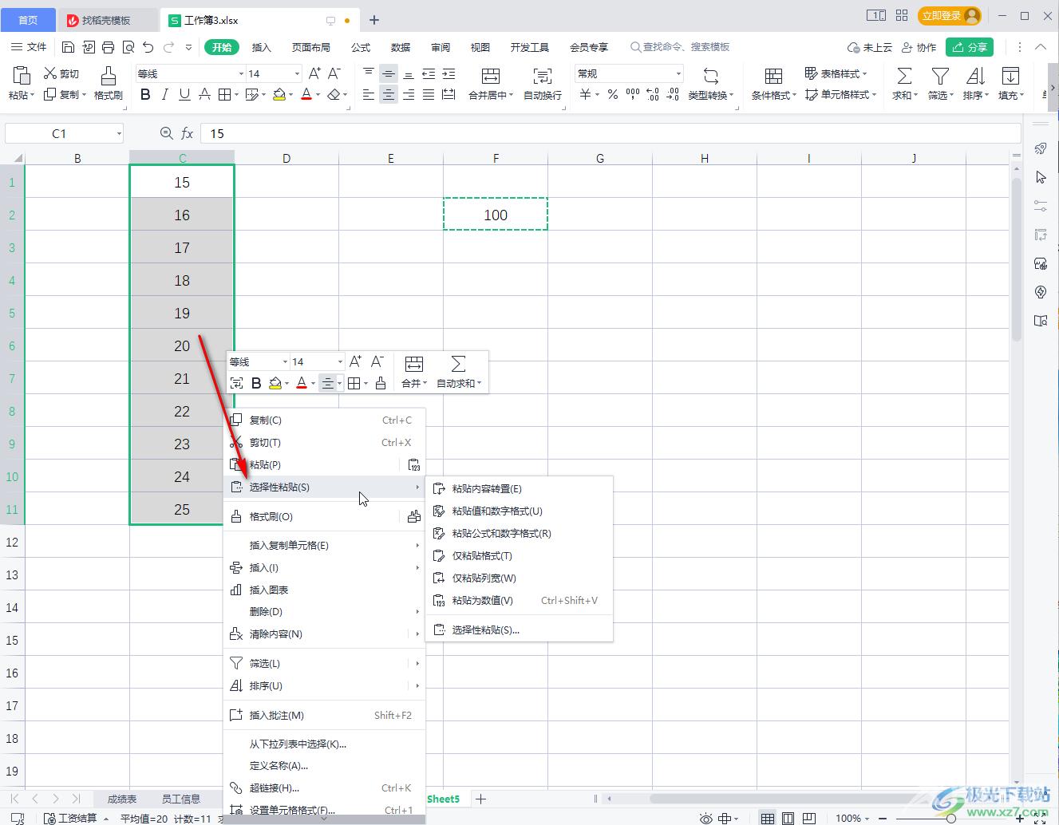The image size is (1059, 825).
Task: Toggle Underline in the ribbon
Action: pyautogui.click(x=184, y=95)
